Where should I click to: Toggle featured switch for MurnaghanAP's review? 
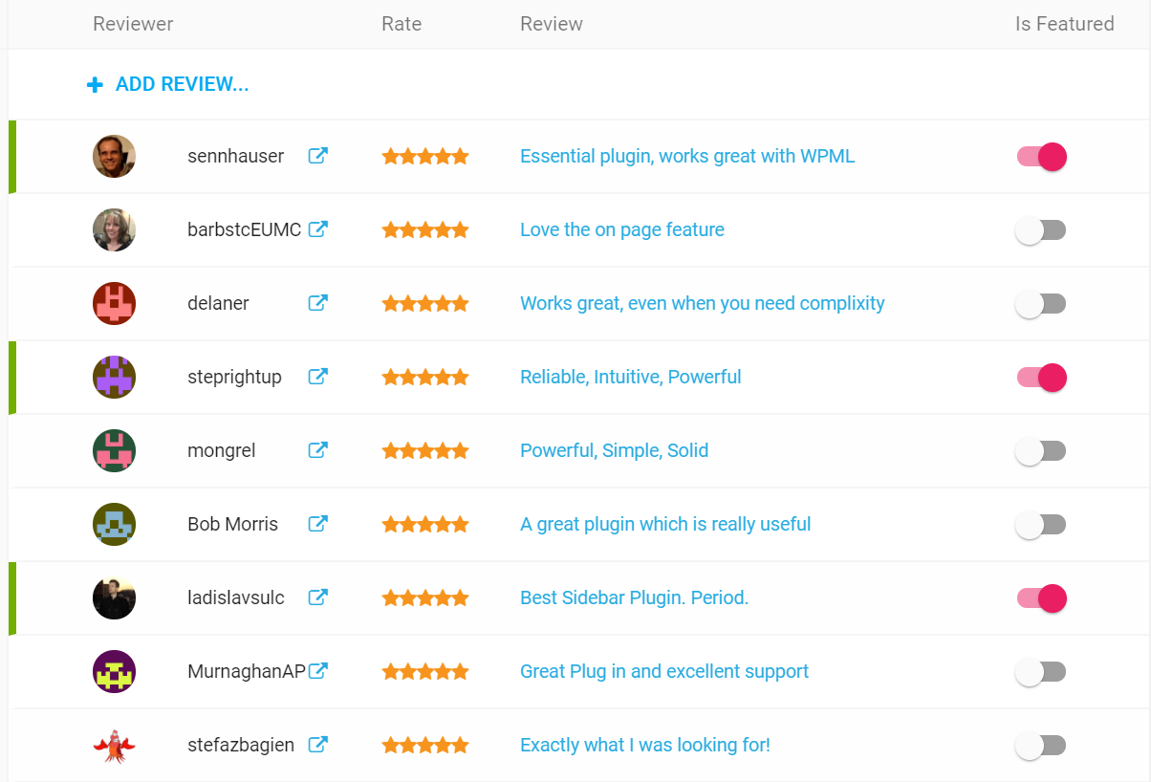[x=1041, y=672]
